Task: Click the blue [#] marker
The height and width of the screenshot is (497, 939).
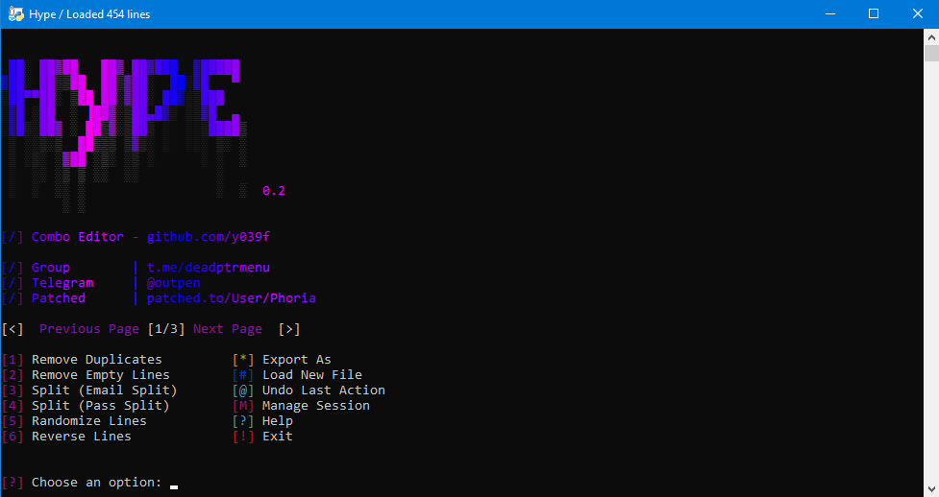Action: (243, 375)
